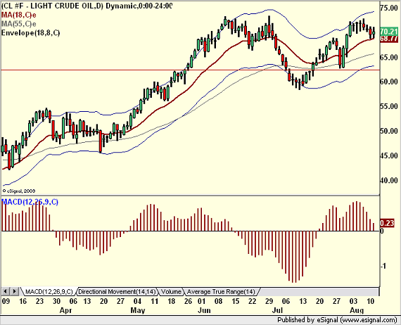Click the red 68.77 moving average tag
The width and height of the screenshot is (401, 325).
[389, 39]
